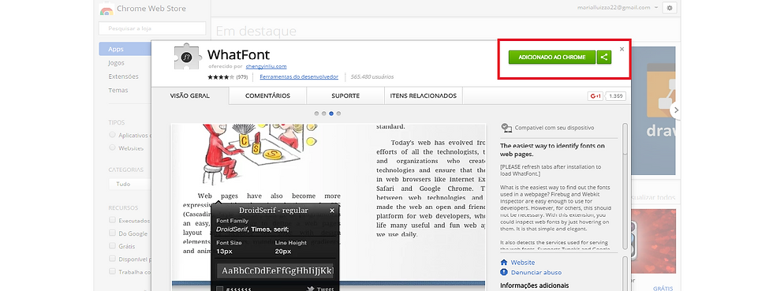The height and width of the screenshot is (291, 773).
Task: Click the 565.480 usuários text
Action: point(372,77)
